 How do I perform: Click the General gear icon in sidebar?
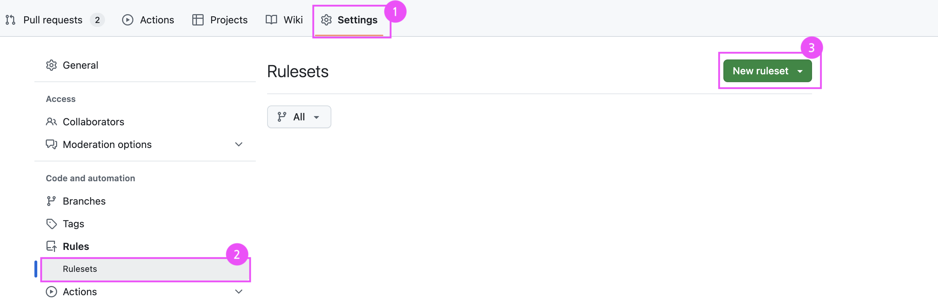[51, 65]
